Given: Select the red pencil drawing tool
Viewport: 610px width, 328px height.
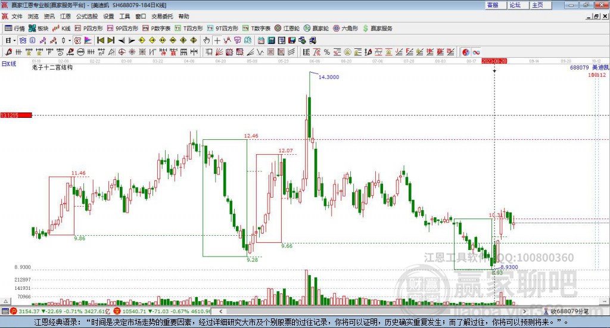Looking at the screenshot, I should point(8,52).
